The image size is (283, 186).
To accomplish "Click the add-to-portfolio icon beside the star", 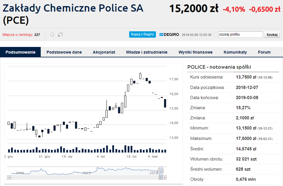I will coord(60,34).
